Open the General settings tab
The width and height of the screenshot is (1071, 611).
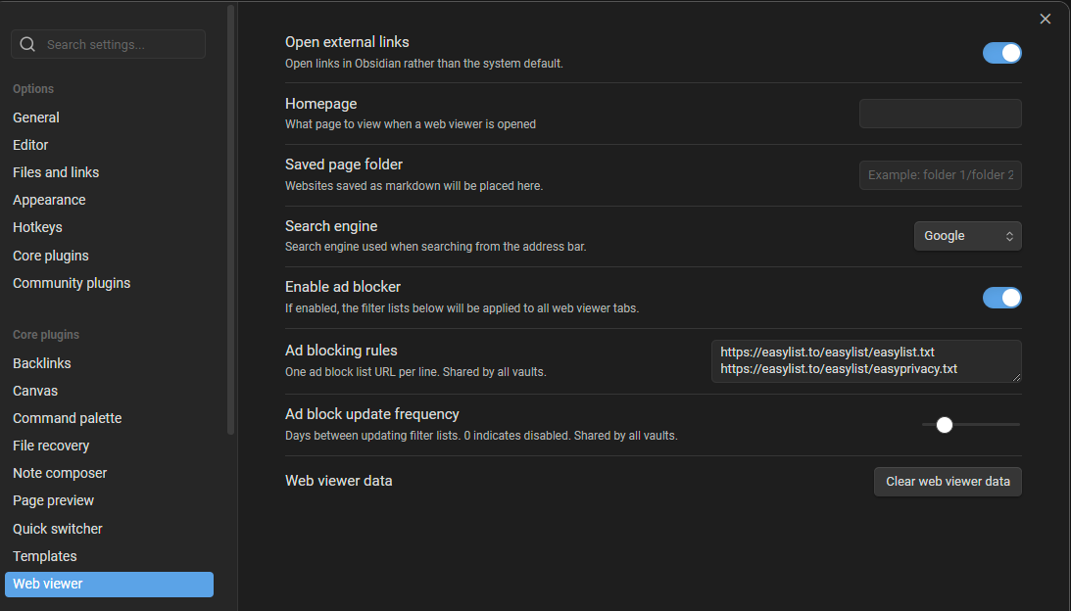36,117
